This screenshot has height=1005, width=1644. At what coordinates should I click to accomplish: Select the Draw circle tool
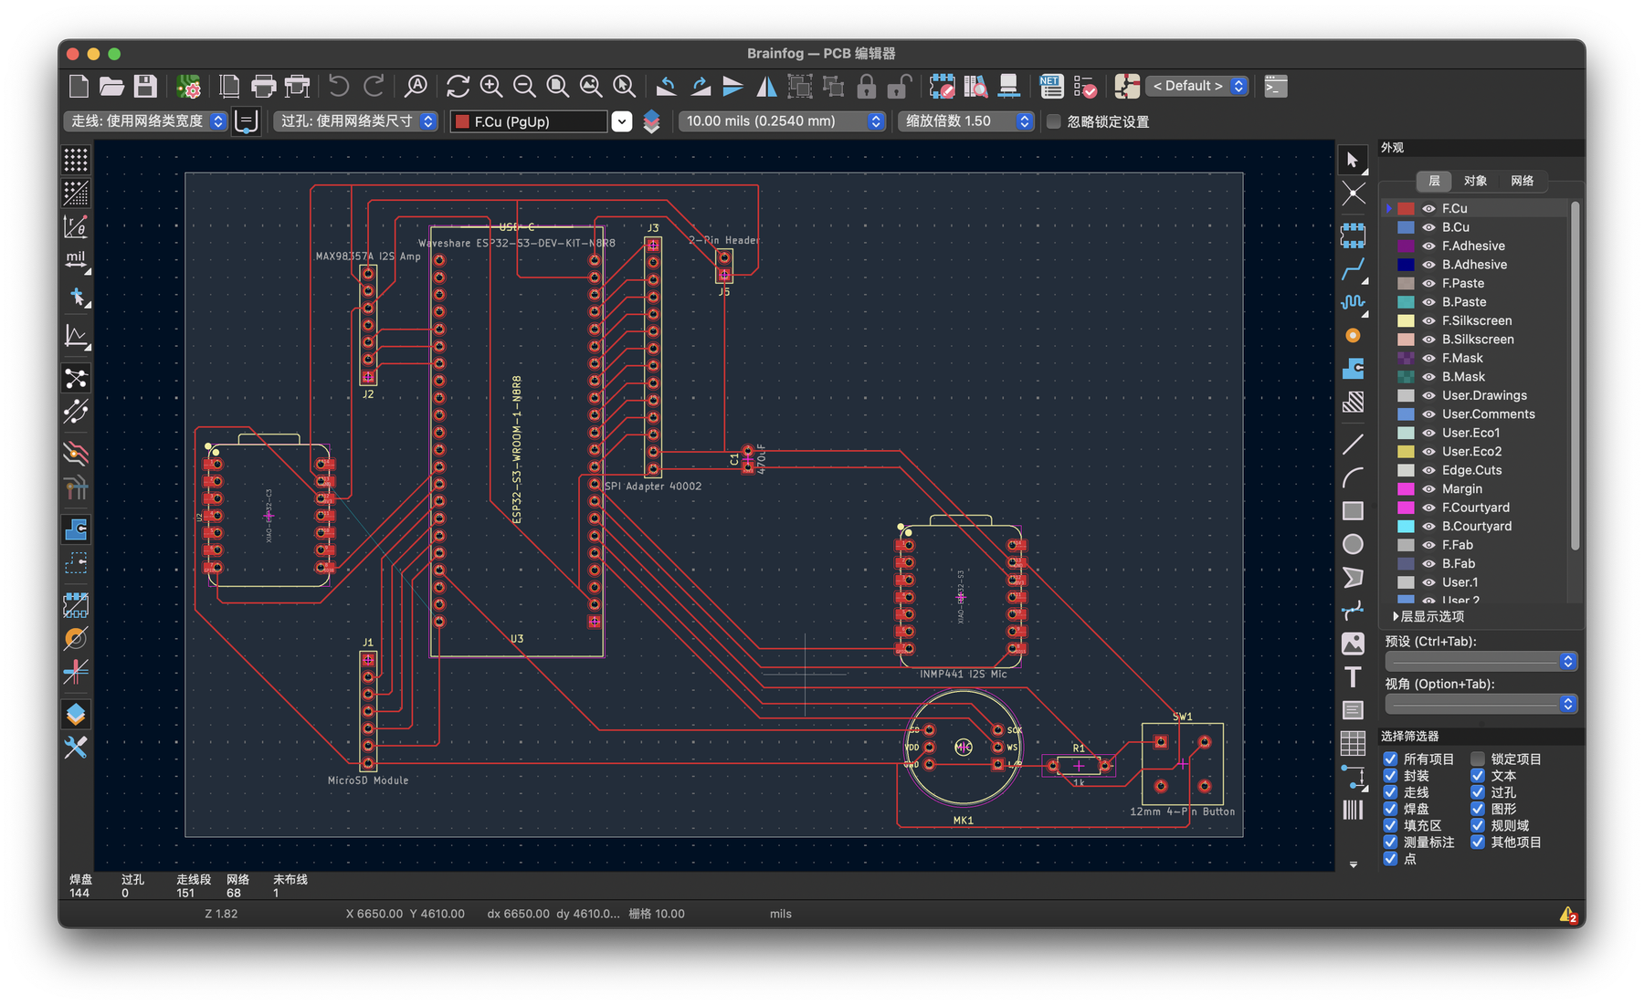[1353, 544]
